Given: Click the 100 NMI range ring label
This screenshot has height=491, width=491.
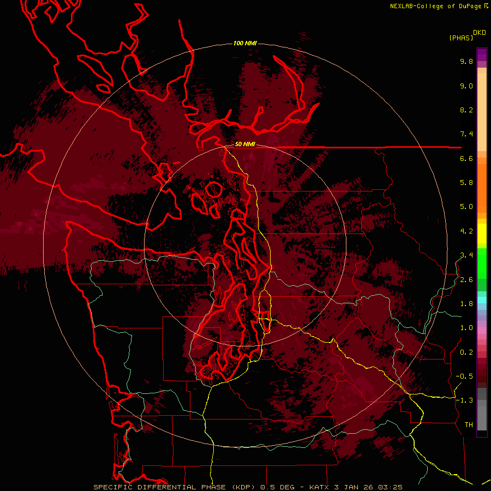Looking at the screenshot, I should point(245,43).
